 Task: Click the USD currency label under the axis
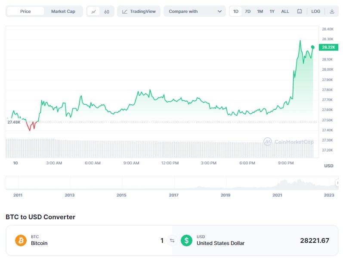tap(328, 166)
